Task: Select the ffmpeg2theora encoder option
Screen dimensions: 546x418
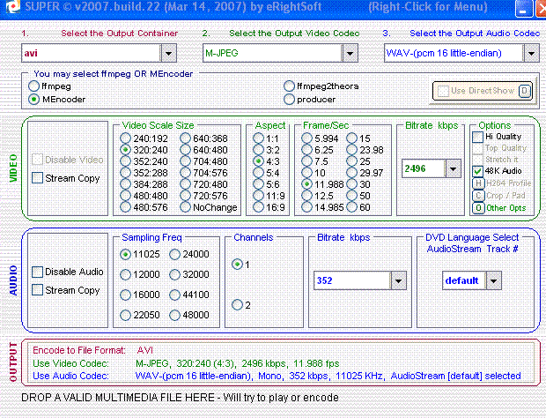Action: click(289, 86)
